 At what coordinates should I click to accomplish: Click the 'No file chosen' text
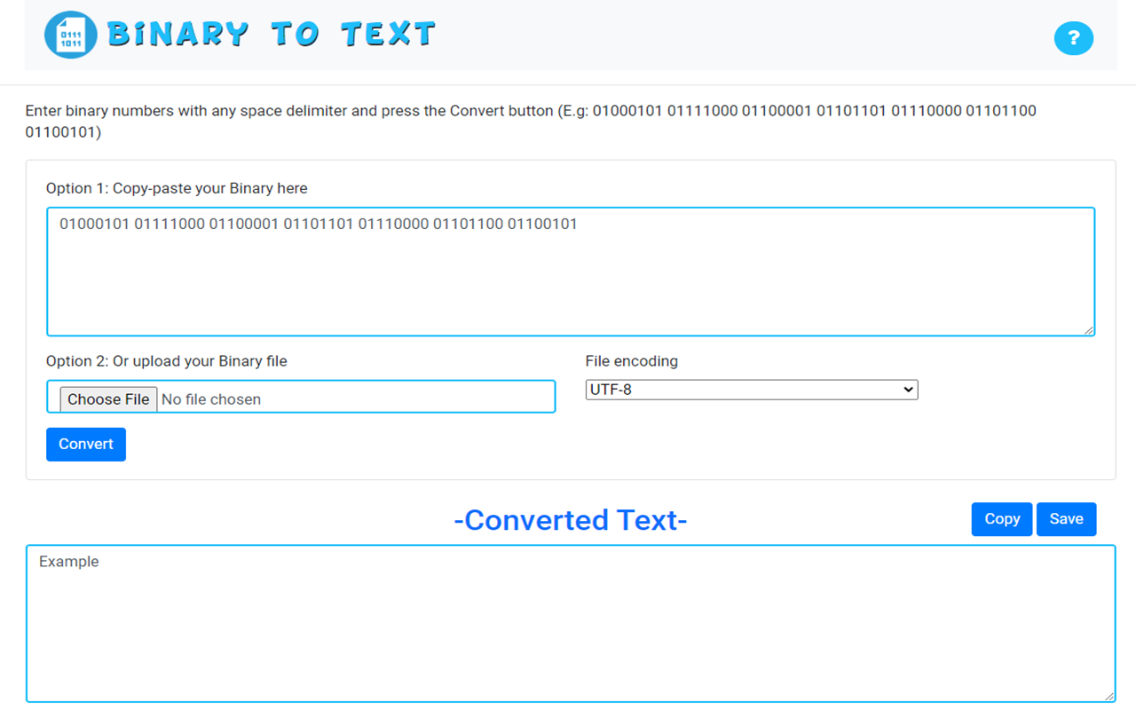[x=211, y=399]
